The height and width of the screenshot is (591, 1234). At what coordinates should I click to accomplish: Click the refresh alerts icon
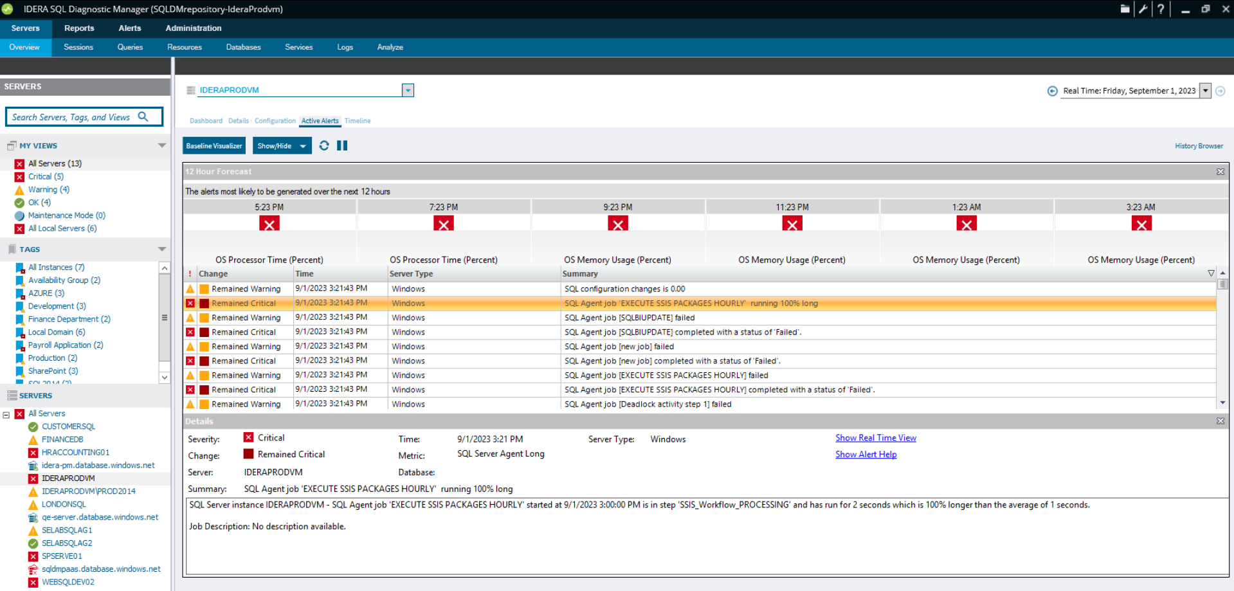[324, 146]
